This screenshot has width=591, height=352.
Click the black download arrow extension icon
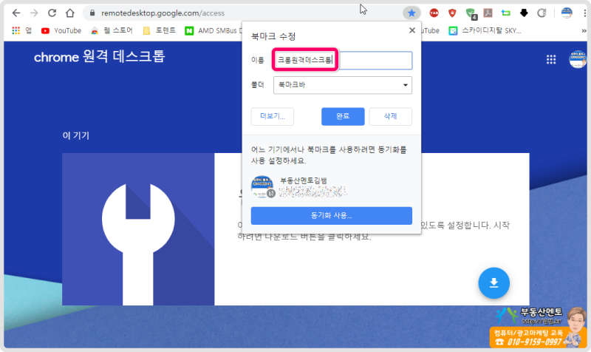click(x=524, y=13)
